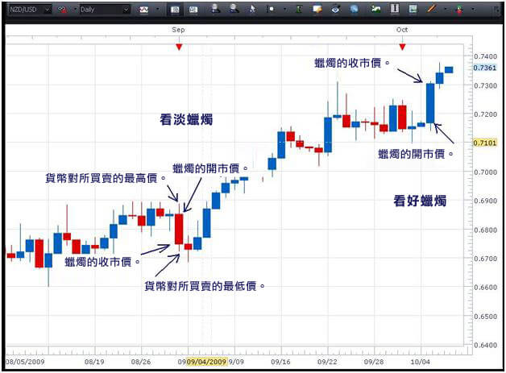Click the highlighted 09/04/2009 date label
The width and height of the screenshot is (506, 373).
coord(207,362)
